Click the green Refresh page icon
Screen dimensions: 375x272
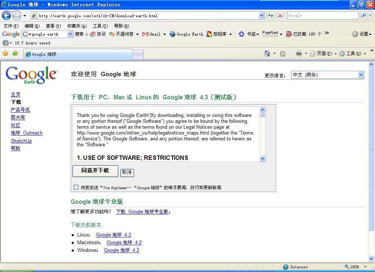pyautogui.click(x=271, y=15)
